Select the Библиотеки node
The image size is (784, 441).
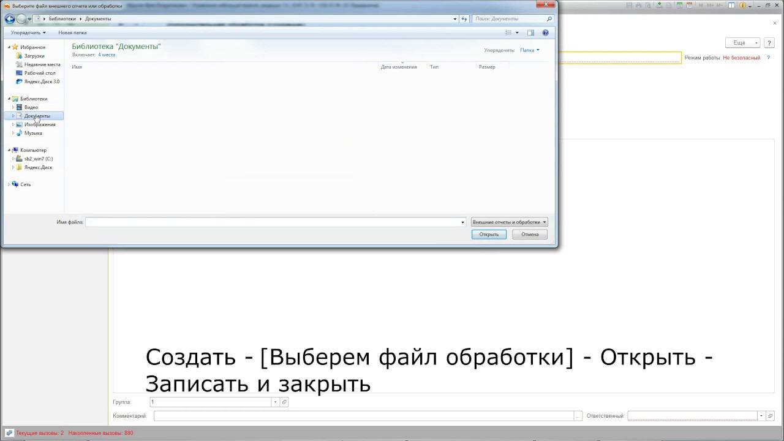click(33, 99)
